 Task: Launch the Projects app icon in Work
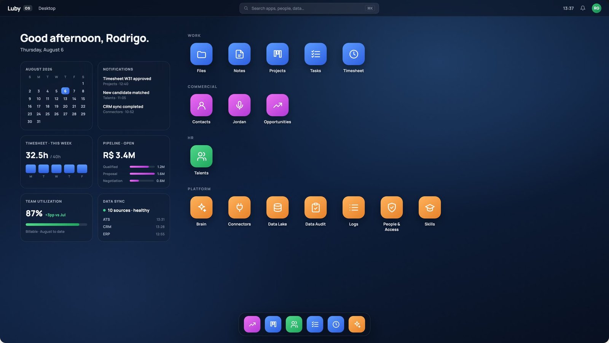(x=277, y=54)
